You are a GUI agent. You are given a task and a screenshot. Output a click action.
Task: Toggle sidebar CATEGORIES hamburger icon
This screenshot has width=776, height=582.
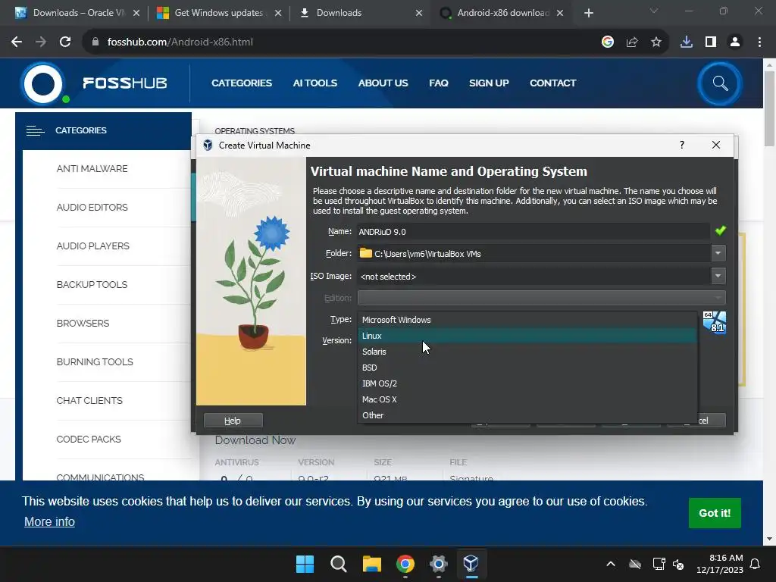(35, 130)
